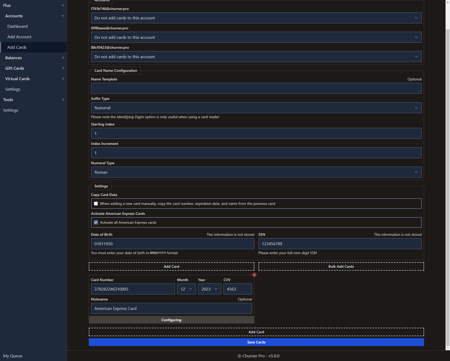
Task: Enable the Copy Card Data checkbox
Action: pos(96,204)
